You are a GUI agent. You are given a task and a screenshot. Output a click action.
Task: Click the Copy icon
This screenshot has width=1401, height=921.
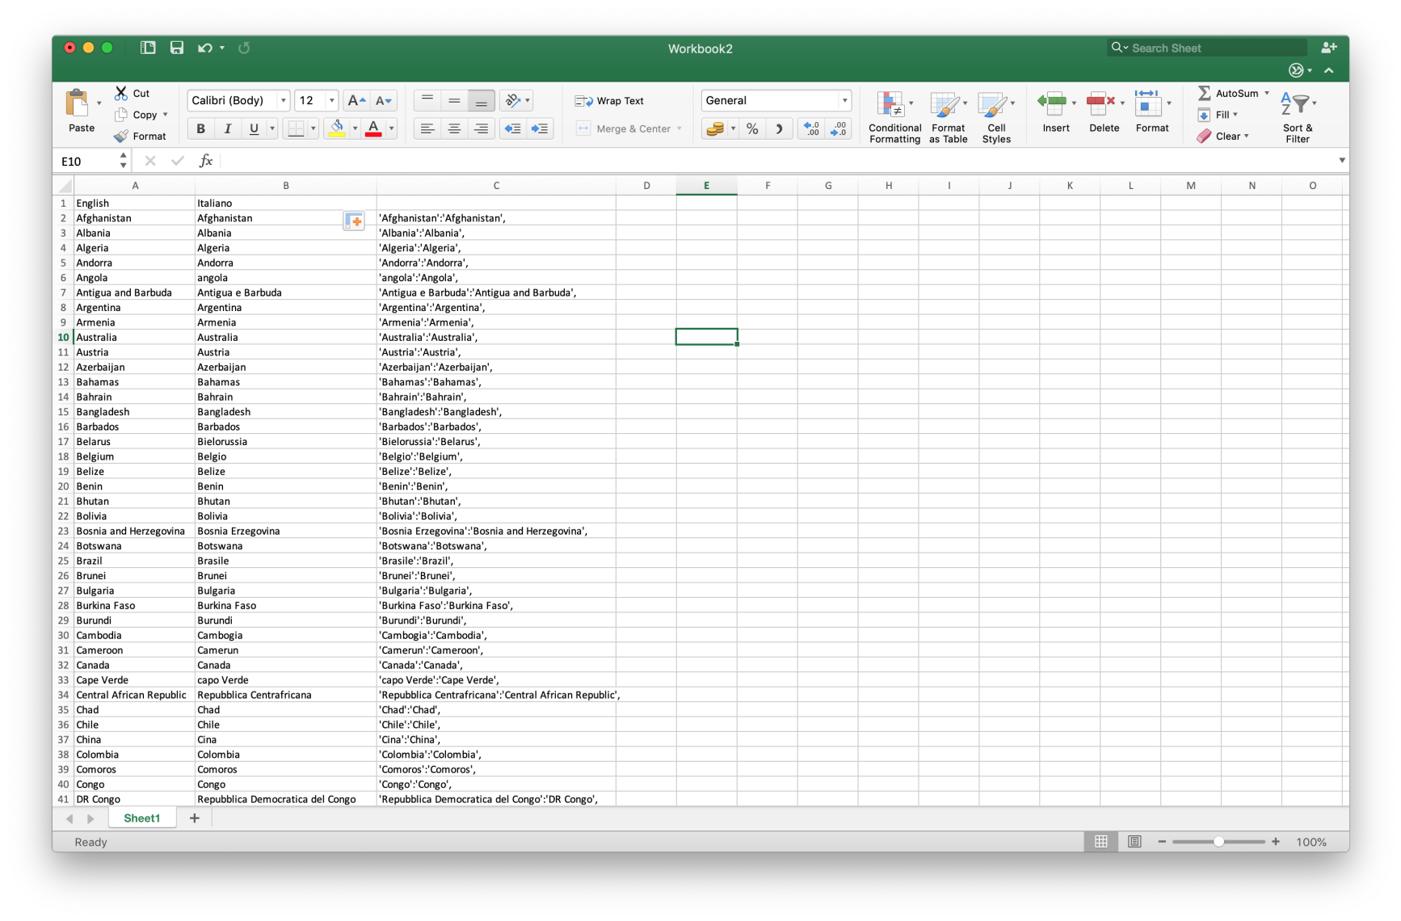tap(121, 115)
